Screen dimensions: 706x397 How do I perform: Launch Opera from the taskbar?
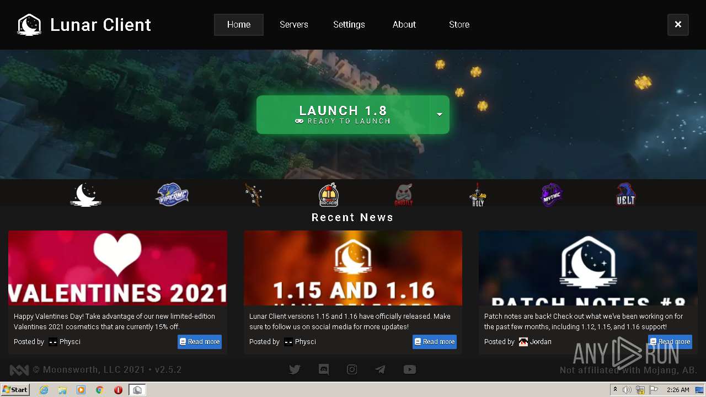[118, 390]
